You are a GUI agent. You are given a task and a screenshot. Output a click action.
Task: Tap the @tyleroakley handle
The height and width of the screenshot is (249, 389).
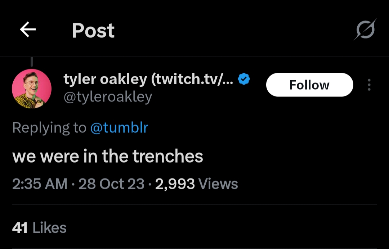point(108,97)
